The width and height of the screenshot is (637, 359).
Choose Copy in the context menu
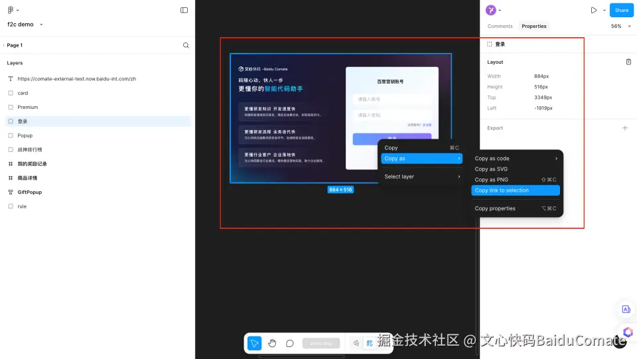point(421,148)
